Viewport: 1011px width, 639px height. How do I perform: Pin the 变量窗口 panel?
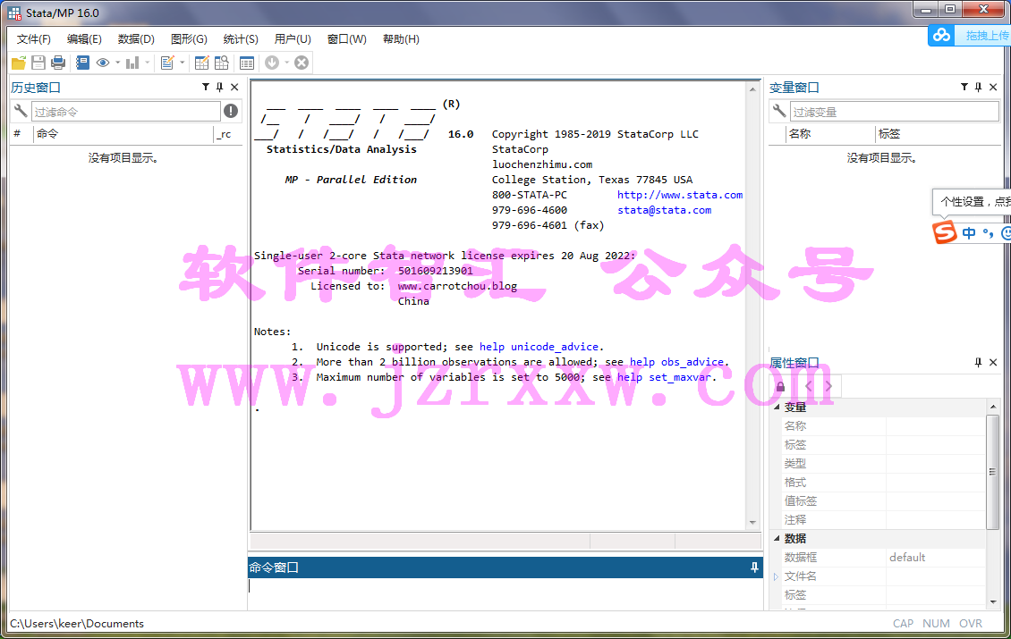[x=978, y=87]
